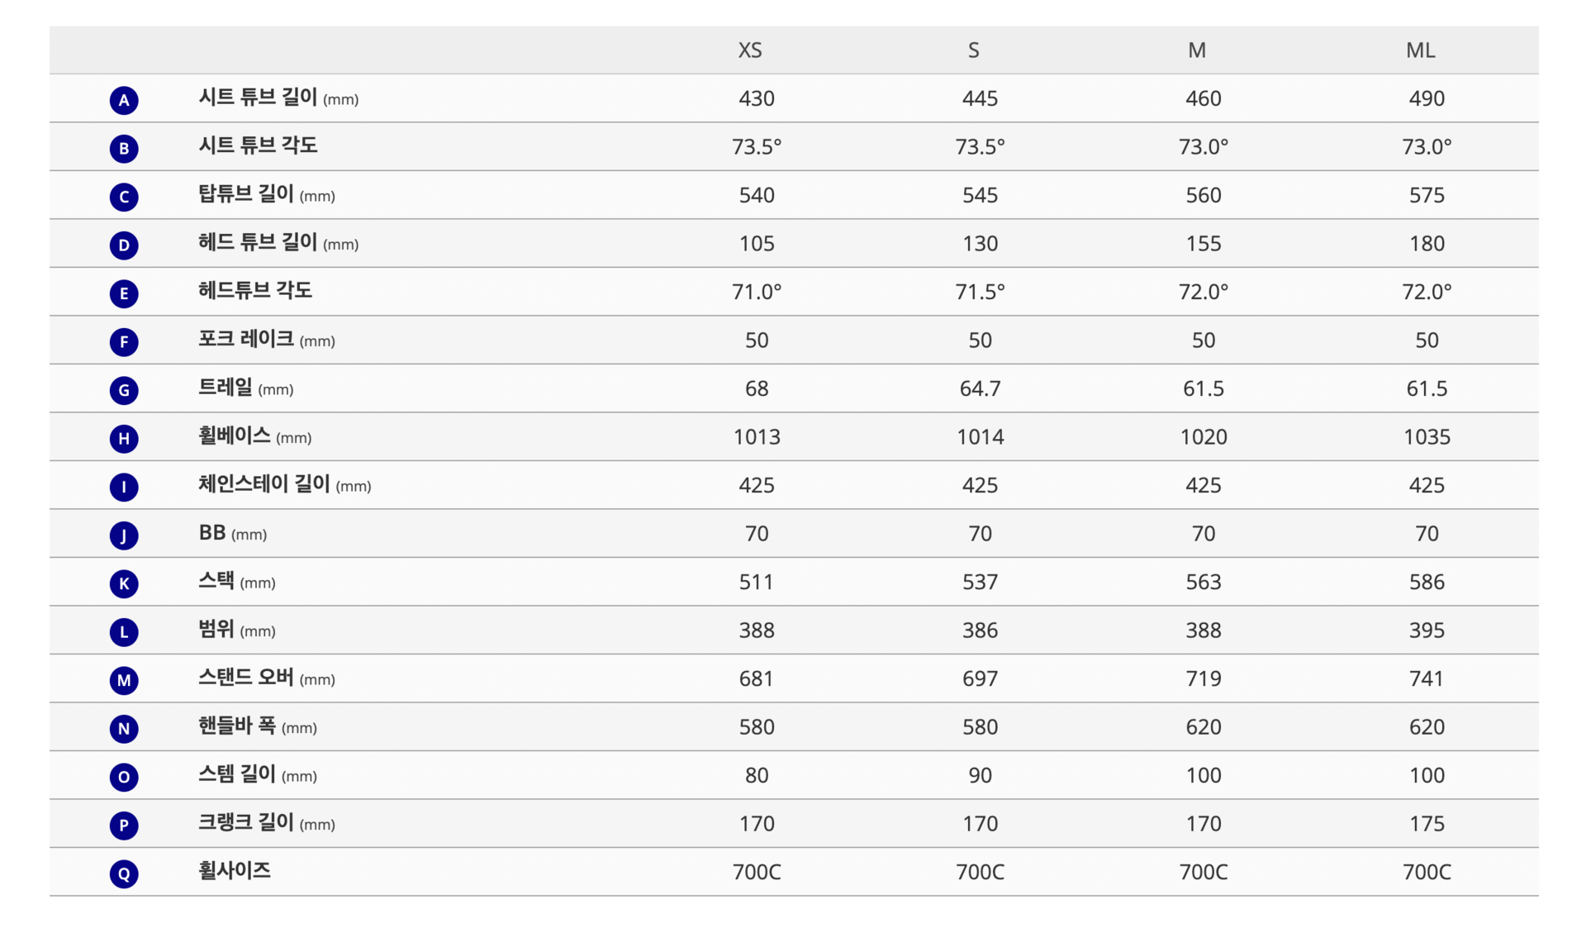Viewport: 1586px width, 933px height.
Task: Click the P crank length marker icon
Action: coord(124,825)
